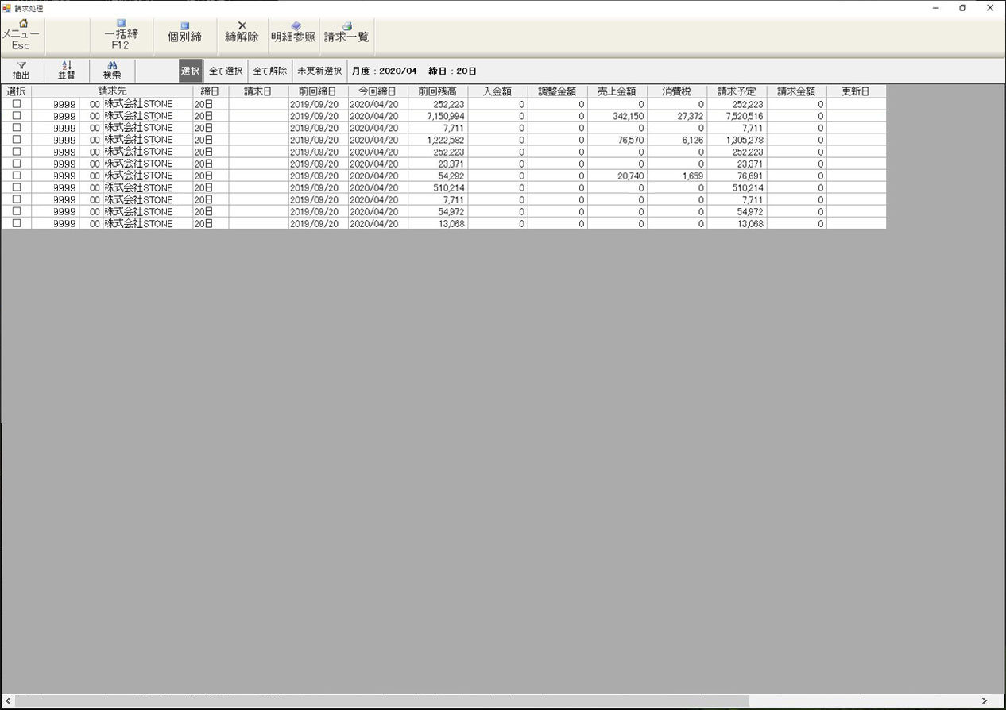The width and height of the screenshot is (1006, 710).
Task: Click the メニュー Esc home icon
Action: [x=22, y=24]
